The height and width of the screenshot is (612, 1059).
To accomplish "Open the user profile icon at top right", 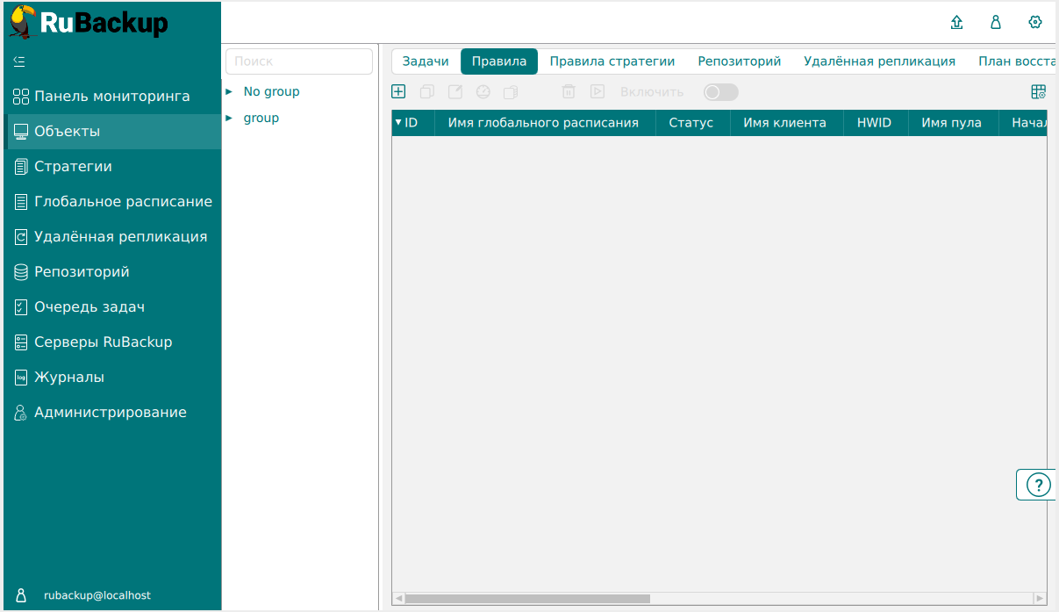I will (996, 23).
